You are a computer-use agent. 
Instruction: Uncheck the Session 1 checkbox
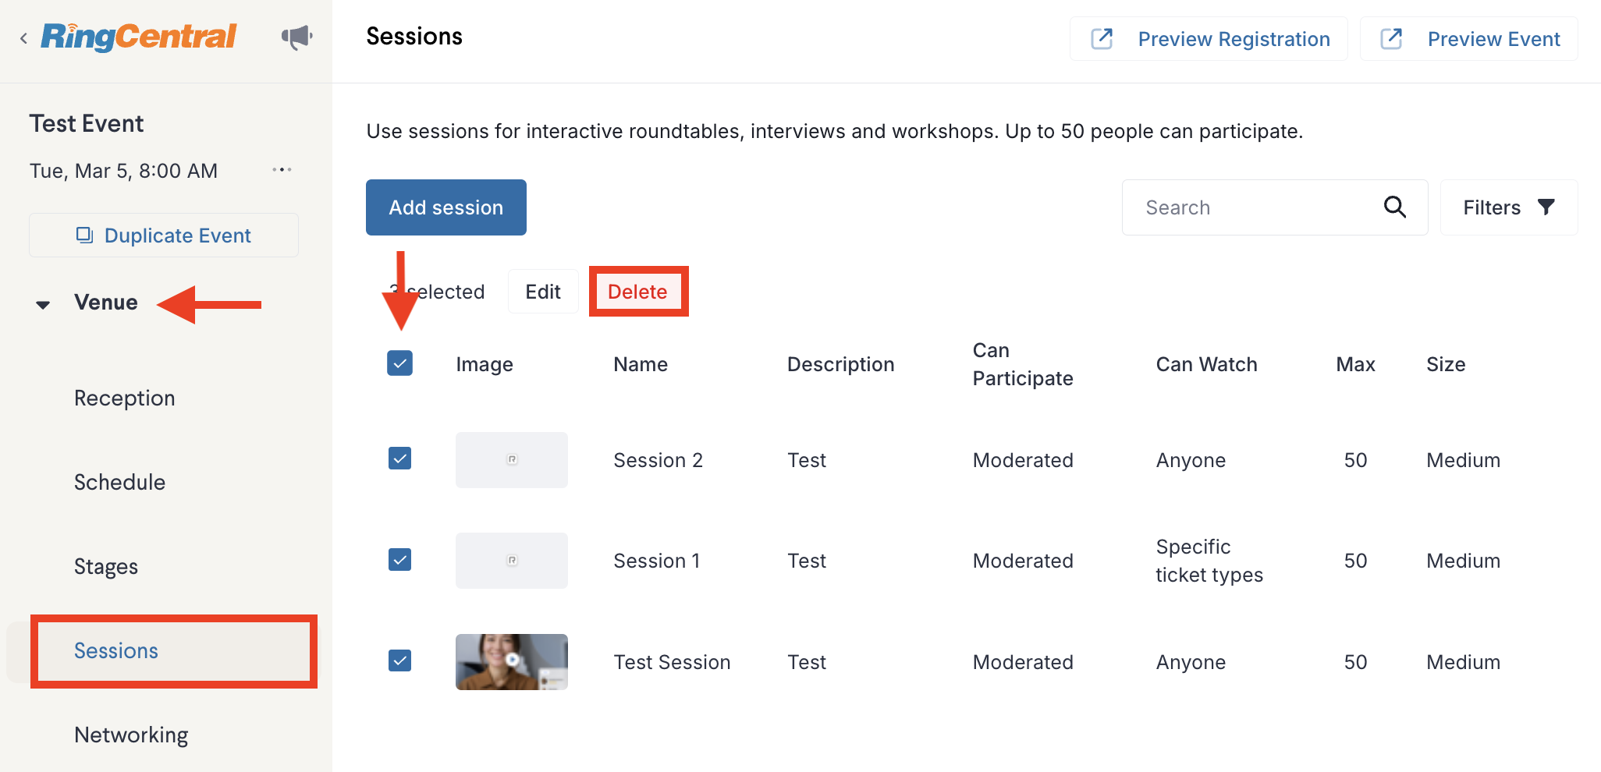point(399,559)
